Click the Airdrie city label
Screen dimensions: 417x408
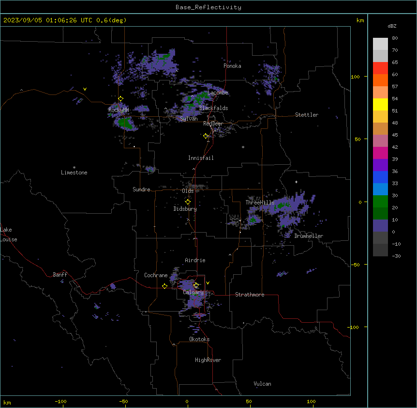(x=195, y=260)
